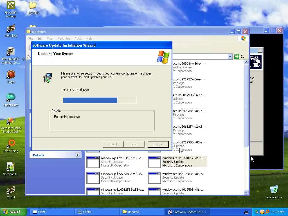Click the Windows flag logo in updates window
This screenshot has width=288, height=216.
243,38
